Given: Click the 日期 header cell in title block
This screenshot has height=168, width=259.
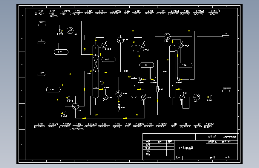Looking at the screenshot, I should (x=170, y=141).
